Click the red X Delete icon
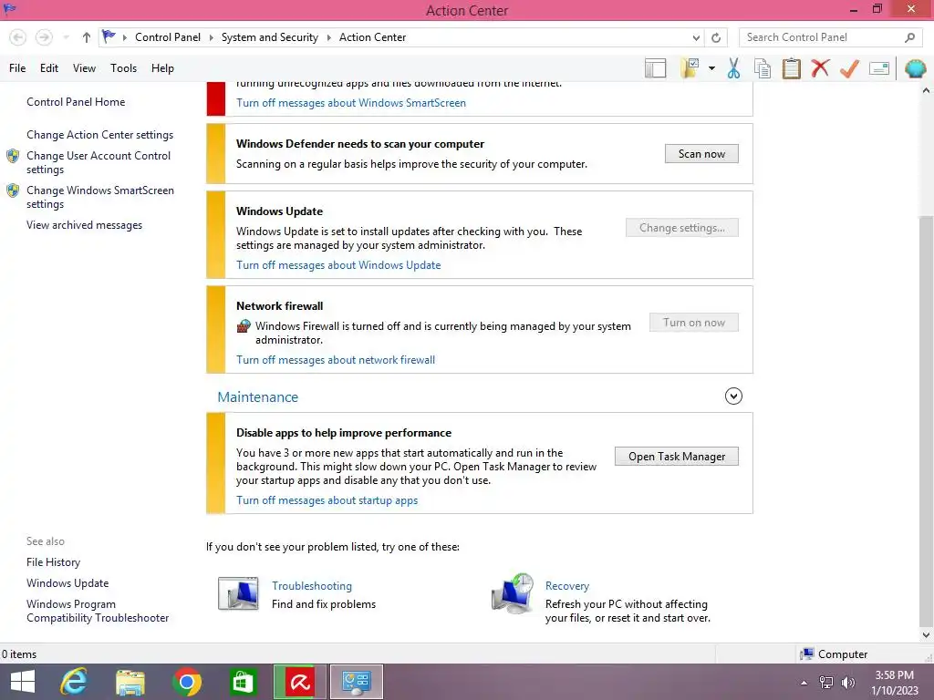Viewport: 934px width, 700px height. (820, 68)
